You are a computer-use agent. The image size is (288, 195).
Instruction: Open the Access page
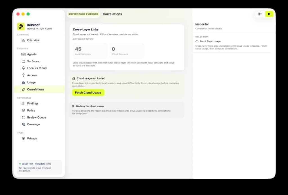[x=39, y=75]
